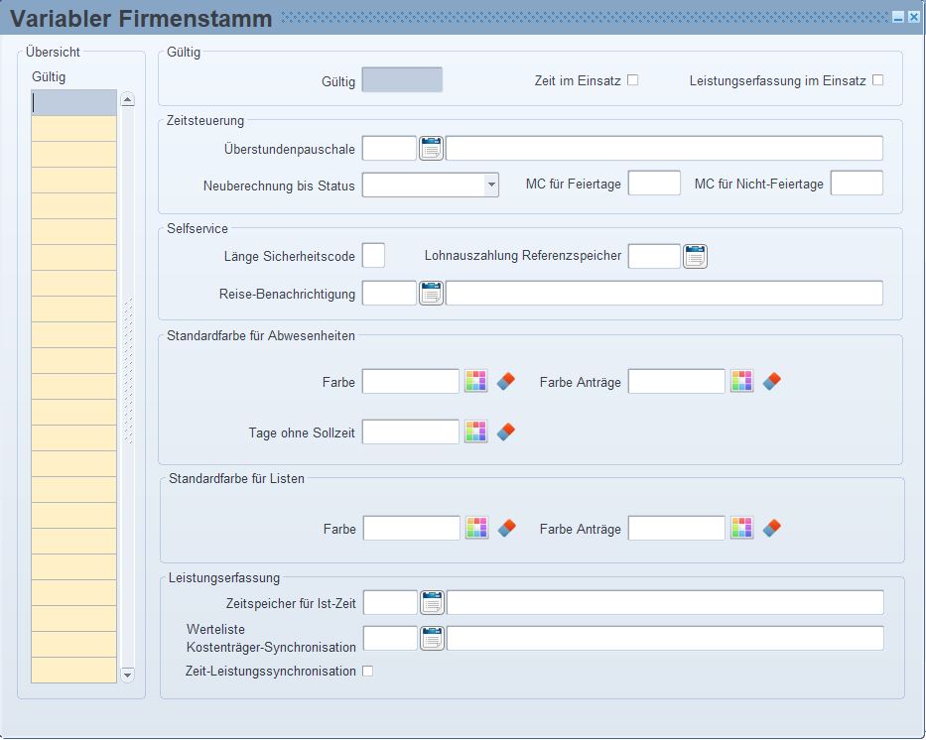Image resolution: width=926 pixels, height=740 pixels.
Task: Focus Länge Sicherheitscode field
Action: point(373,256)
